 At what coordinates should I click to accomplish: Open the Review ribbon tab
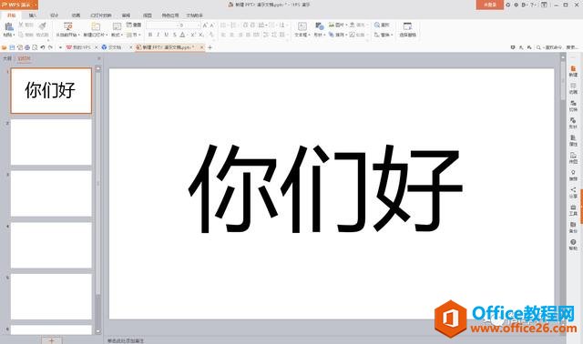[x=126, y=15]
